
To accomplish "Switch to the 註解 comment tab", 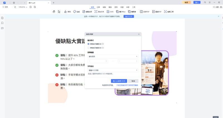I will click(98, 7).
